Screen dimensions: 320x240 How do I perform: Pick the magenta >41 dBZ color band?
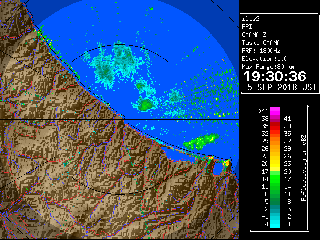pyautogui.click(x=275, y=111)
